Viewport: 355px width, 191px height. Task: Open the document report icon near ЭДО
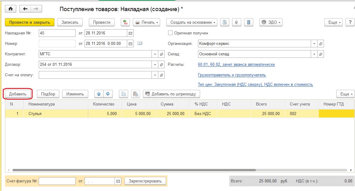pyautogui.click(x=225, y=22)
